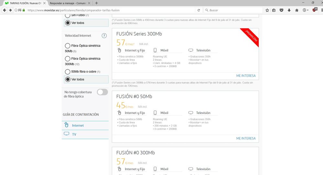Toggle the no fiber coverage switch
The width and height of the screenshot is (323, 175).
point(102,92)
